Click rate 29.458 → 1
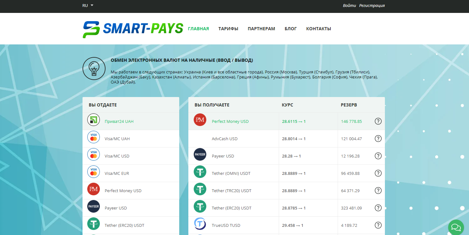 293,226
